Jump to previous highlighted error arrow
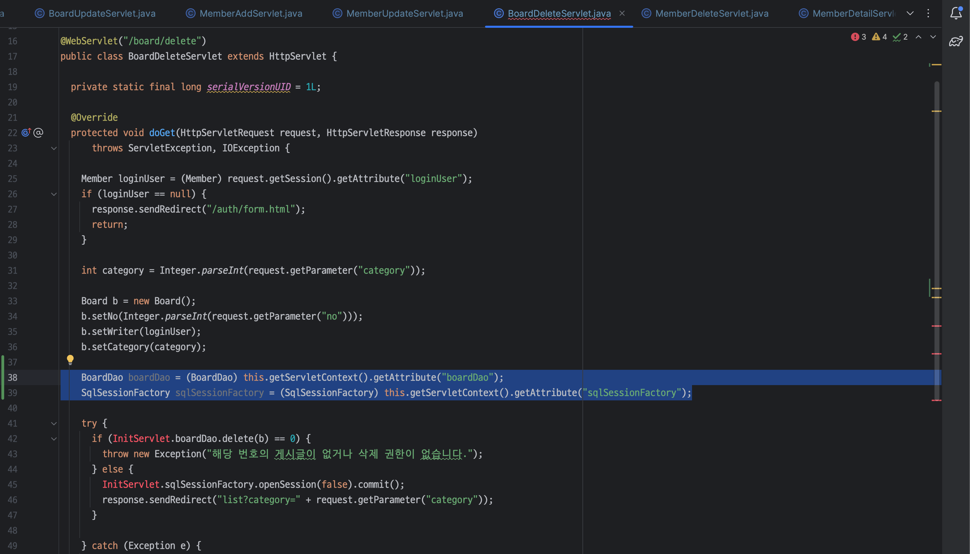 point(919,37)
